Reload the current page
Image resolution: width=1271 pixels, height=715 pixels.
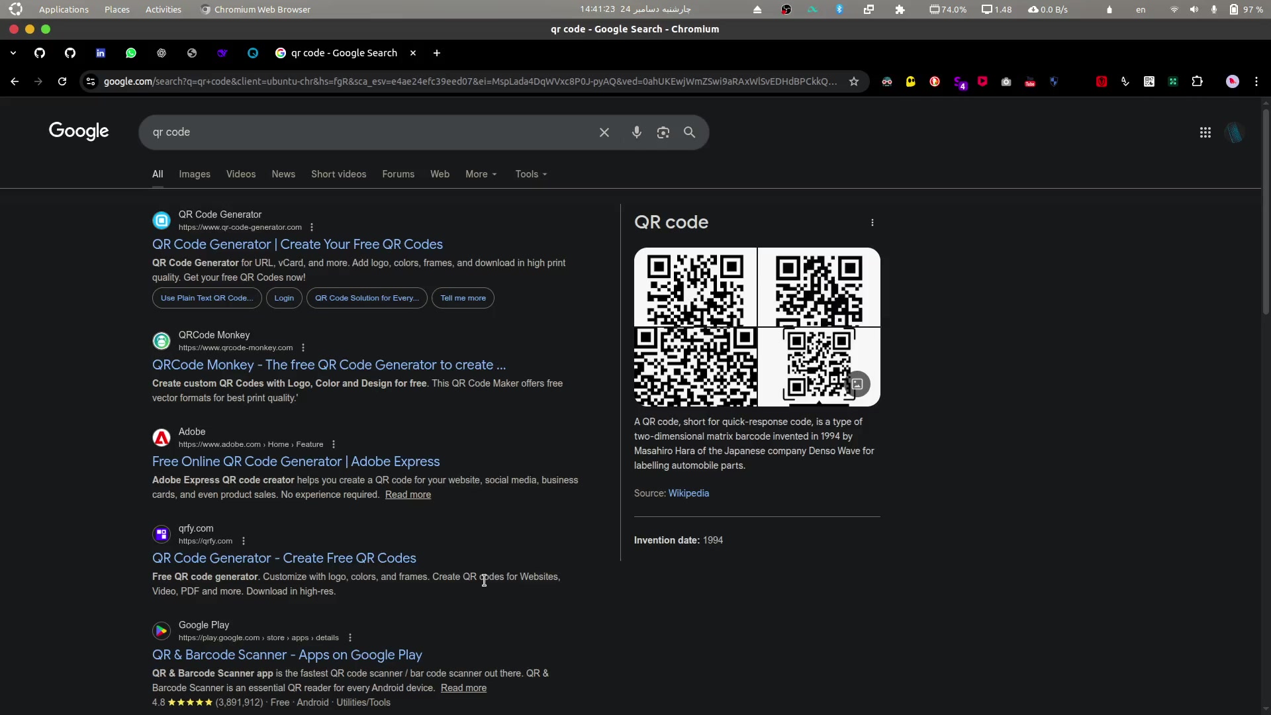[x=62, y=81]
